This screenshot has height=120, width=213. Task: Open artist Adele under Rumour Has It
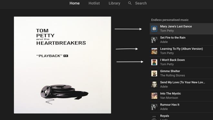coord(164,109)
